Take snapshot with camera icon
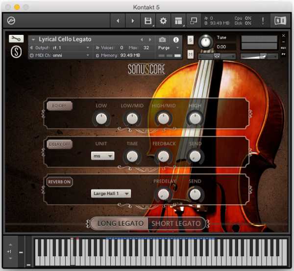 (162, 40)
